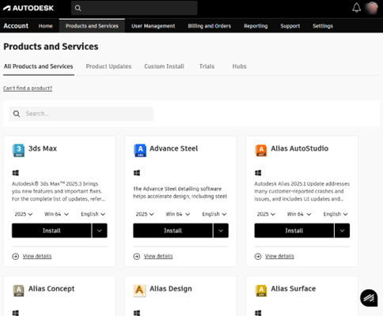Open the user profile avatar
The height and width of the screenshot is (316, 383).
click(372, 8)
